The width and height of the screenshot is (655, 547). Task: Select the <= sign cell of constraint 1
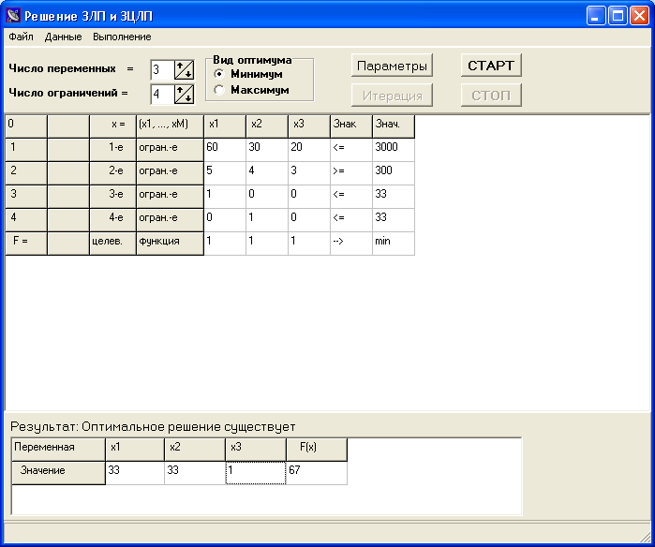click(351, 150)
